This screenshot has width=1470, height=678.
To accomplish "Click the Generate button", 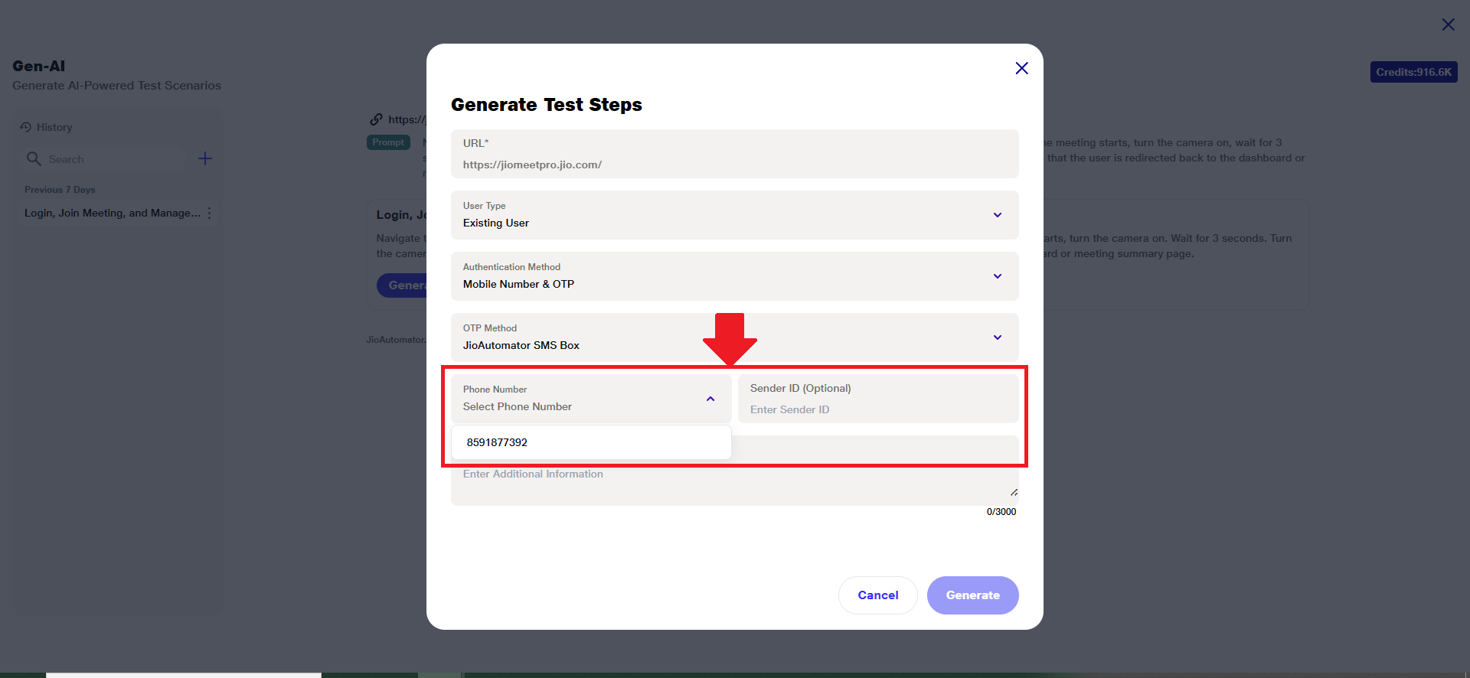I will [972, 595].
